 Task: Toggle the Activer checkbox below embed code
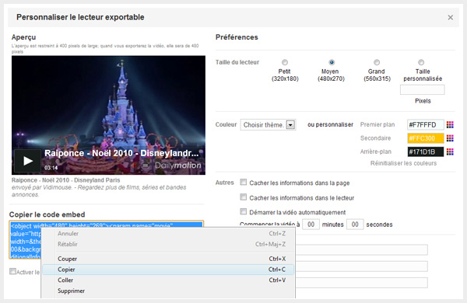coord(12,271)
